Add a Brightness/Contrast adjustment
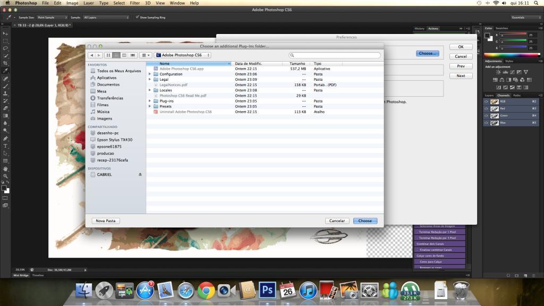The height and width of the screenshot is (306, 544). [x=498, y=72]
